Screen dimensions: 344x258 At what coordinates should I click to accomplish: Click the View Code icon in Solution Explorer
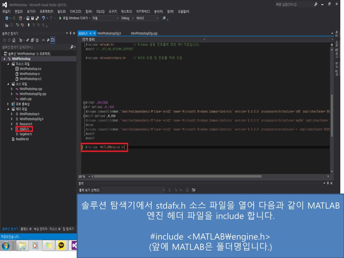tap(43, 40)
